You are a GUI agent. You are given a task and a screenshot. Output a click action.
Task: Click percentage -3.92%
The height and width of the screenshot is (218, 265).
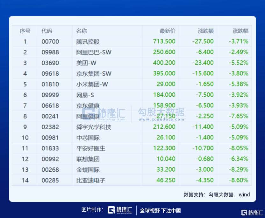(239, 95)
